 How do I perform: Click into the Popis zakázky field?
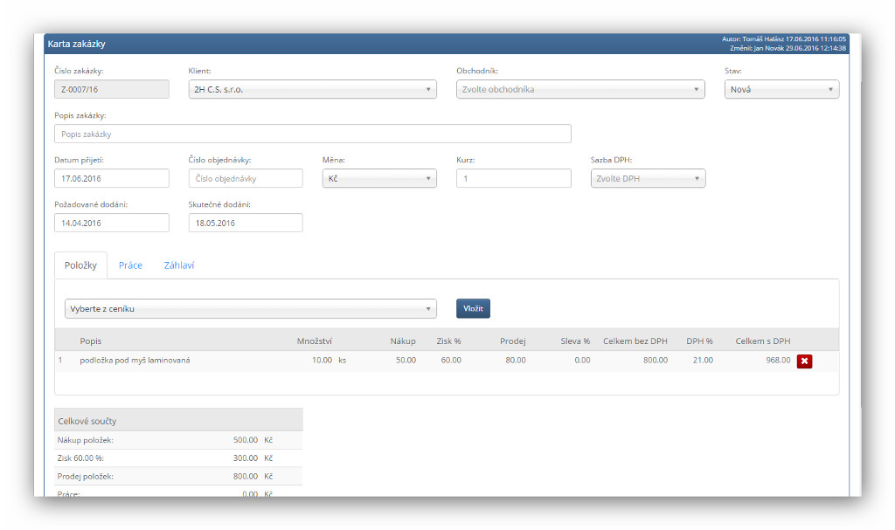coord(312,134)
